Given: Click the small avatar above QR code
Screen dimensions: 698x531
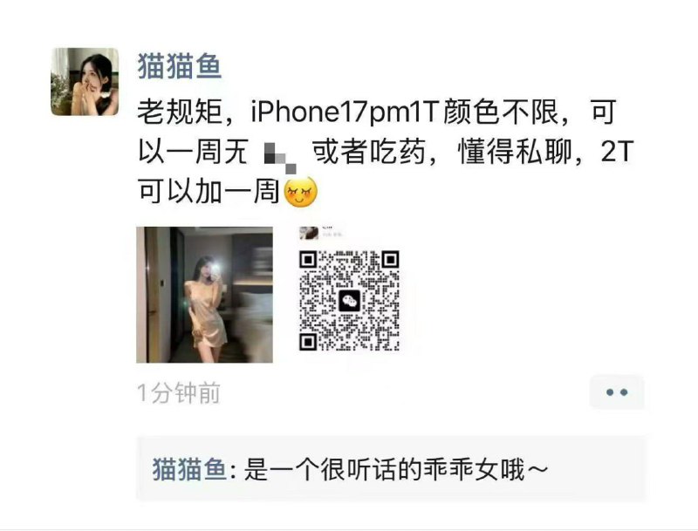Looking at the screenshot, I should click(309, 233).
